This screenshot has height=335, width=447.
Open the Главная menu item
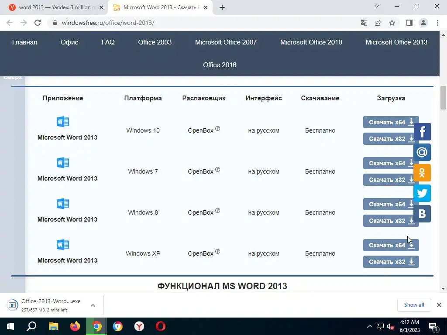click(x=24, y=42)
